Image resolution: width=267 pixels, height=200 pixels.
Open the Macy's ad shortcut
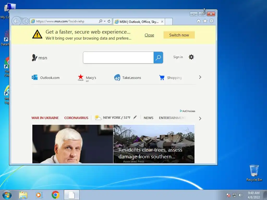87,78
